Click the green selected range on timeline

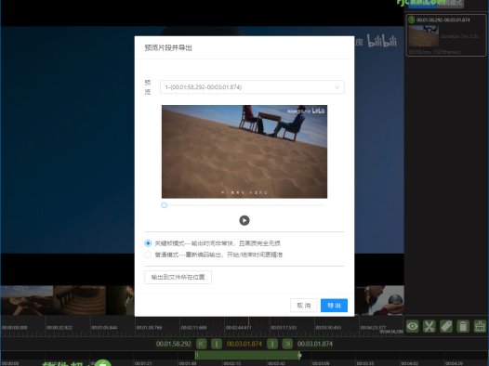(247, 355)
